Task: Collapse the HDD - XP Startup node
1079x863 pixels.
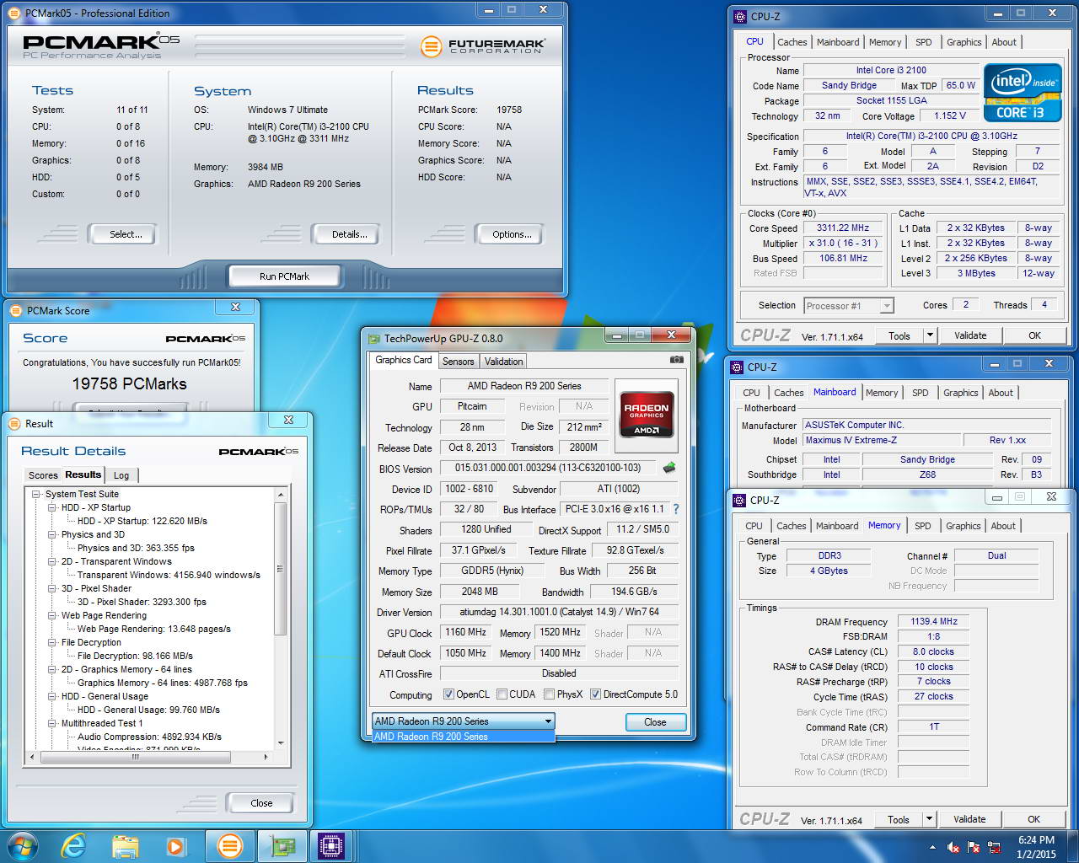Action: click(x=52, y=507)
